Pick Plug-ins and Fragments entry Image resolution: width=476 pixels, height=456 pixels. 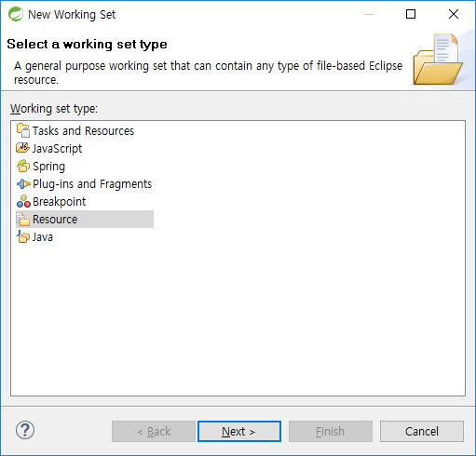(x=92, y=184)
